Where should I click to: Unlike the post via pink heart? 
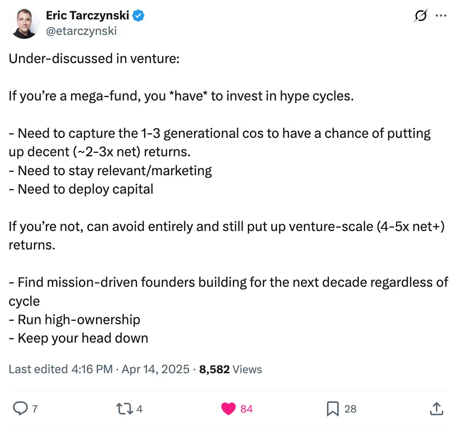229,409
